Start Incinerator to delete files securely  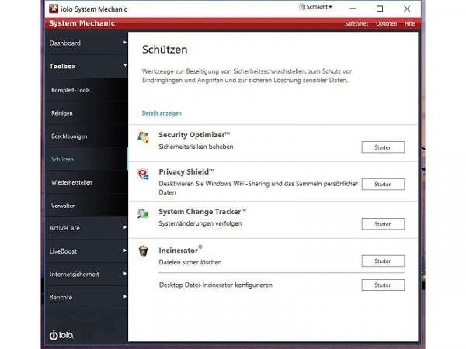(383, 261)
